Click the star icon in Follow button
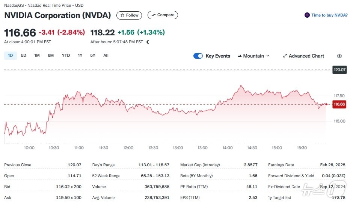 click(122, 15)
